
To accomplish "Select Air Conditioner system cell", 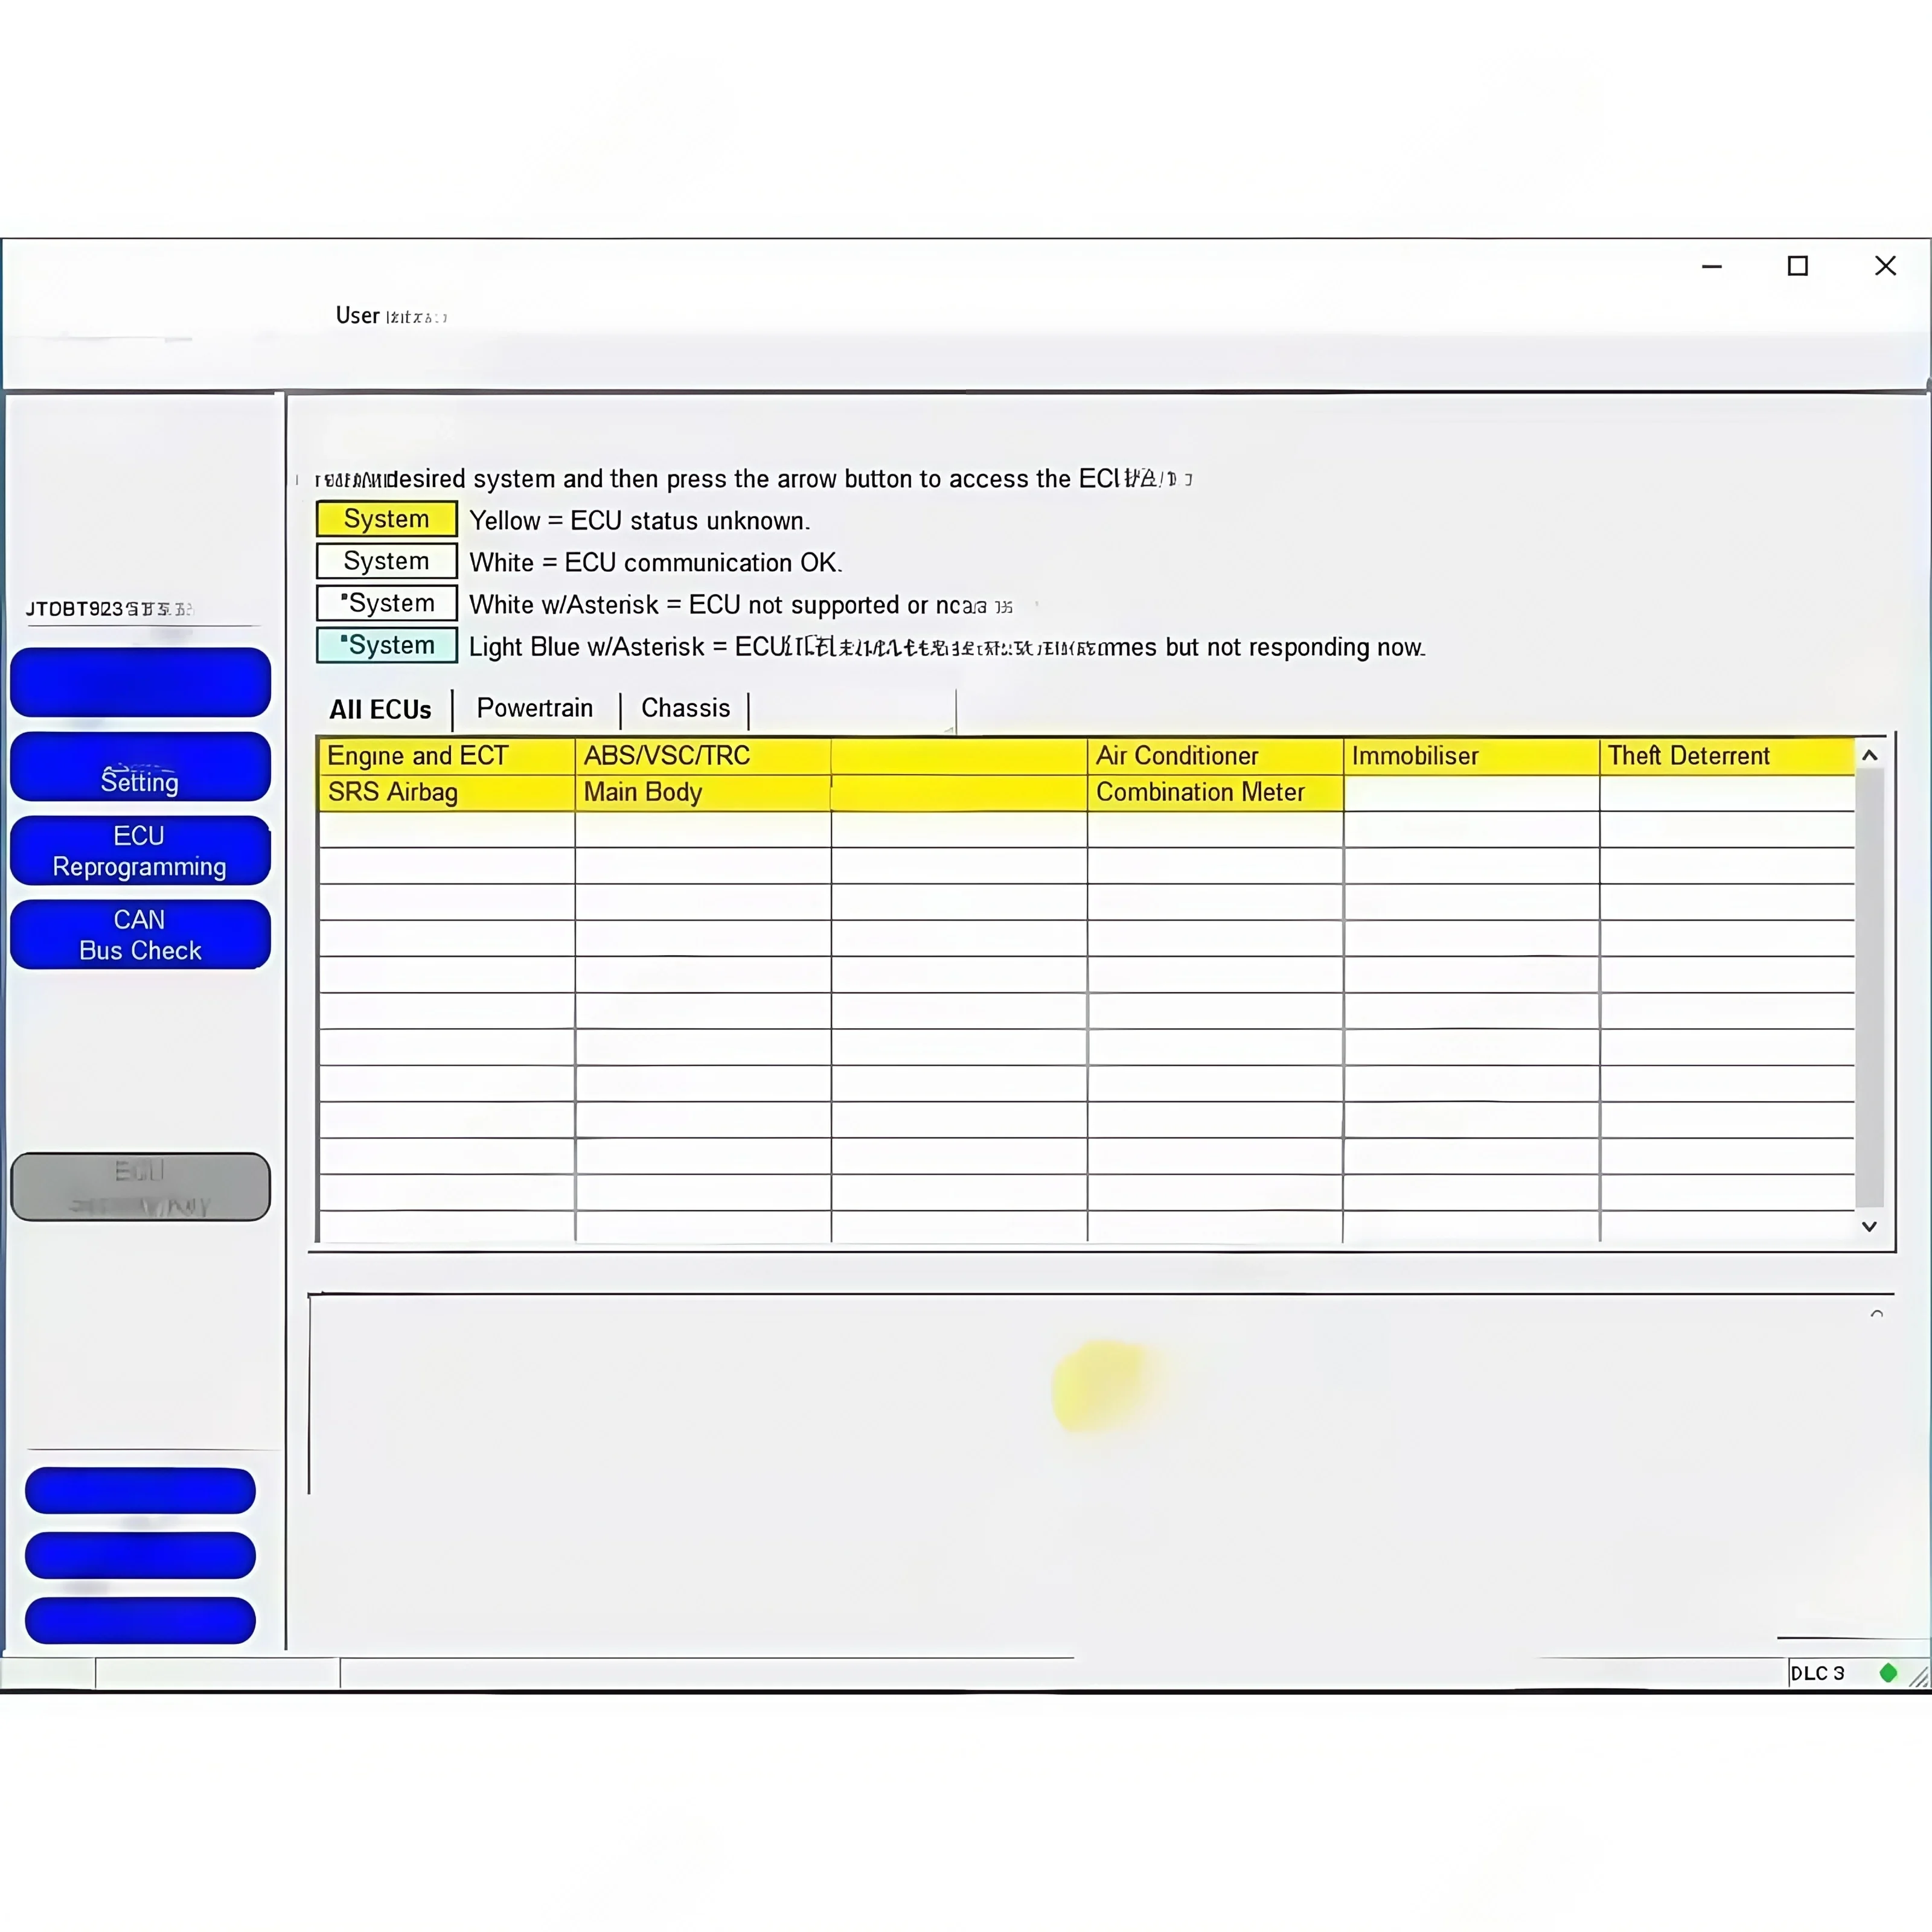I will [x=1215, y=756].
